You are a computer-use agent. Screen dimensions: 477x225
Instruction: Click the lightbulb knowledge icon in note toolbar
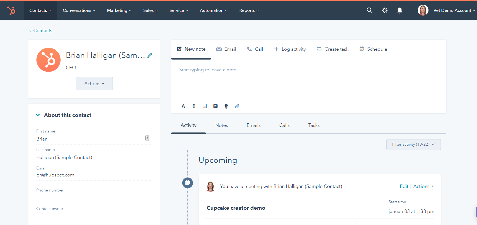coord(226,106)
